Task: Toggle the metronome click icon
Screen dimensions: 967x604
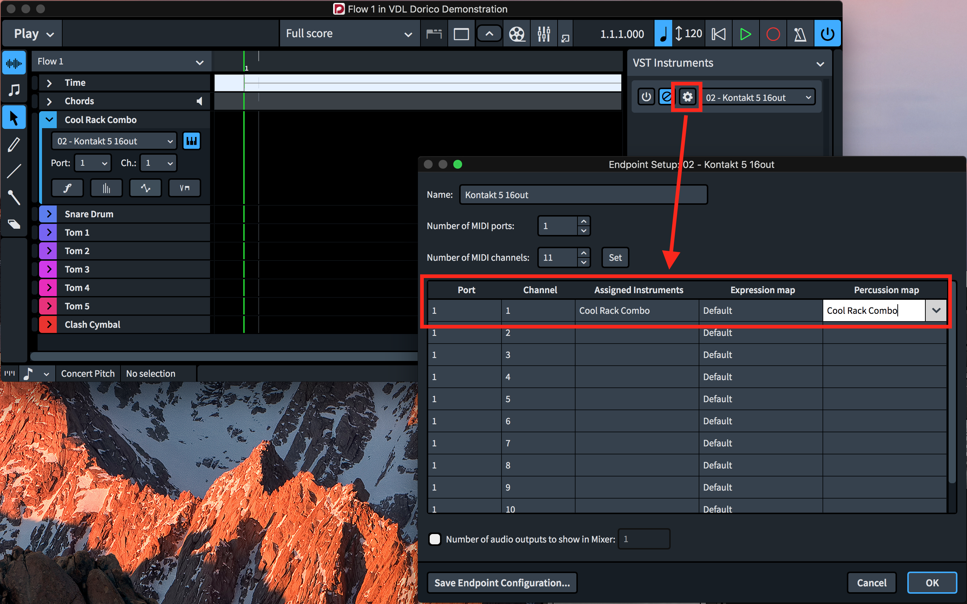Action: click(800, 34)
